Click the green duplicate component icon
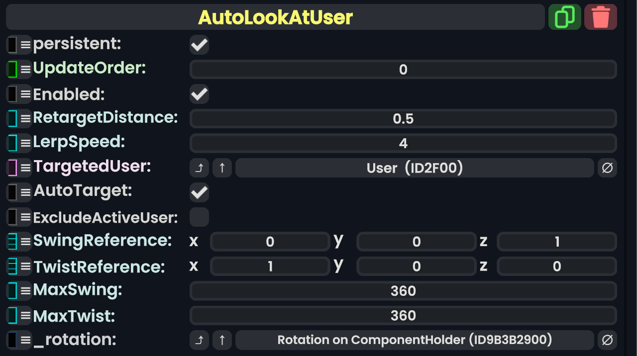This screenshot has height=356, width=637. point(564,17)
